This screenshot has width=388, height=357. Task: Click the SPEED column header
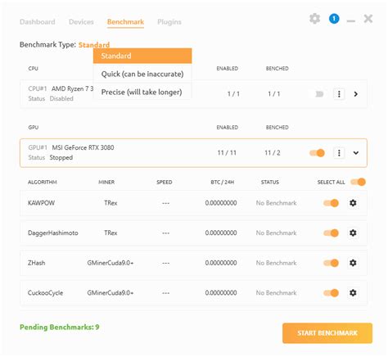(x=165, y=182)
